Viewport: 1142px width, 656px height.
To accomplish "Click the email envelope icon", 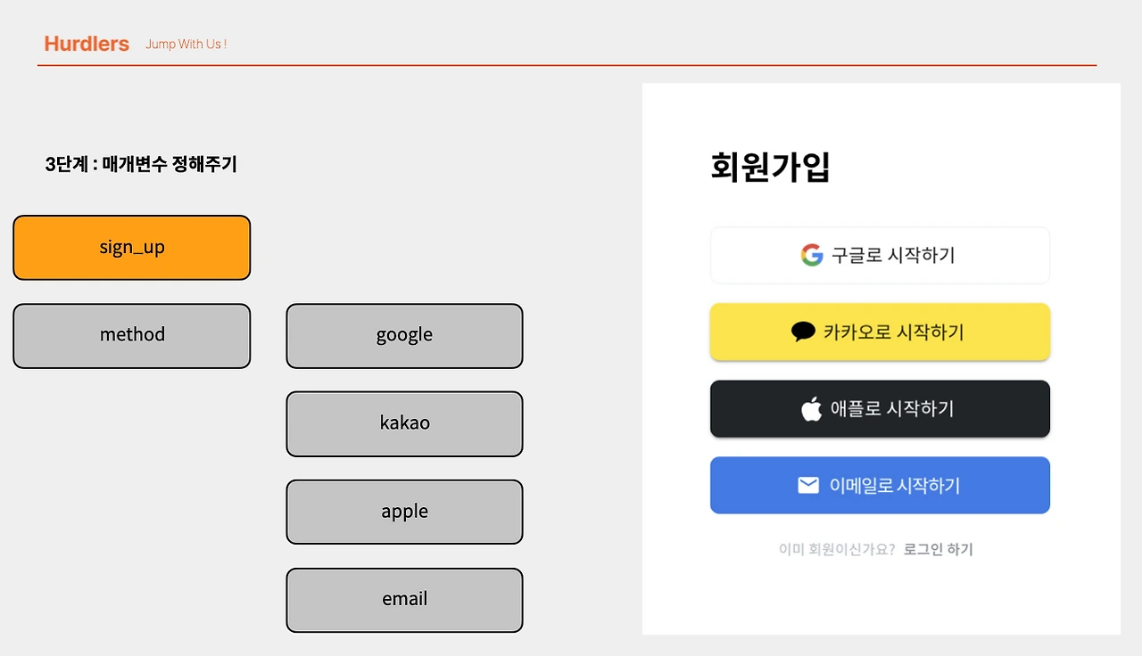I will 808,485.
